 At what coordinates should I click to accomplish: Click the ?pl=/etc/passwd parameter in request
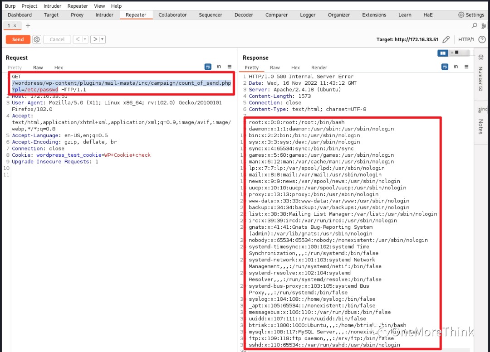coord(35,90)
